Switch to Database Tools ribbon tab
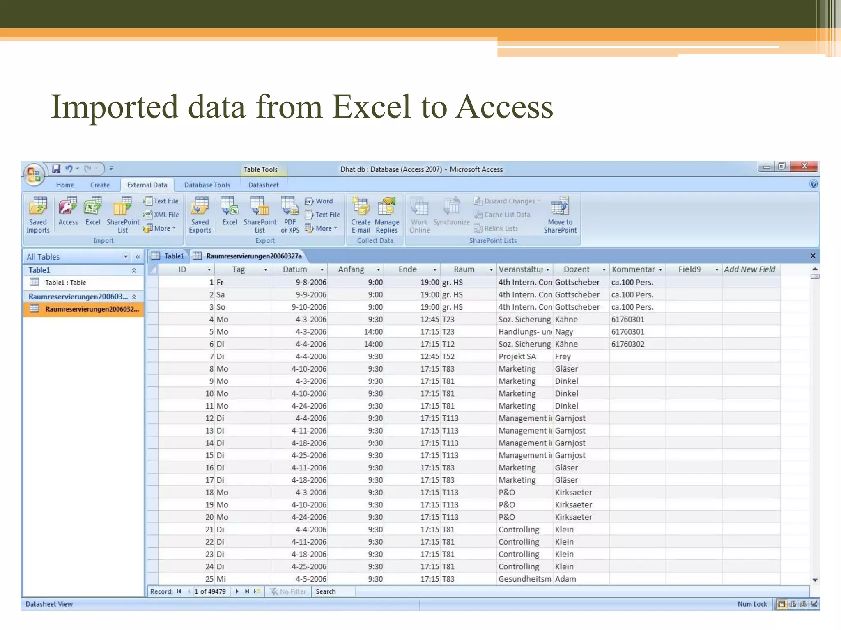 [x=207, y=185]
